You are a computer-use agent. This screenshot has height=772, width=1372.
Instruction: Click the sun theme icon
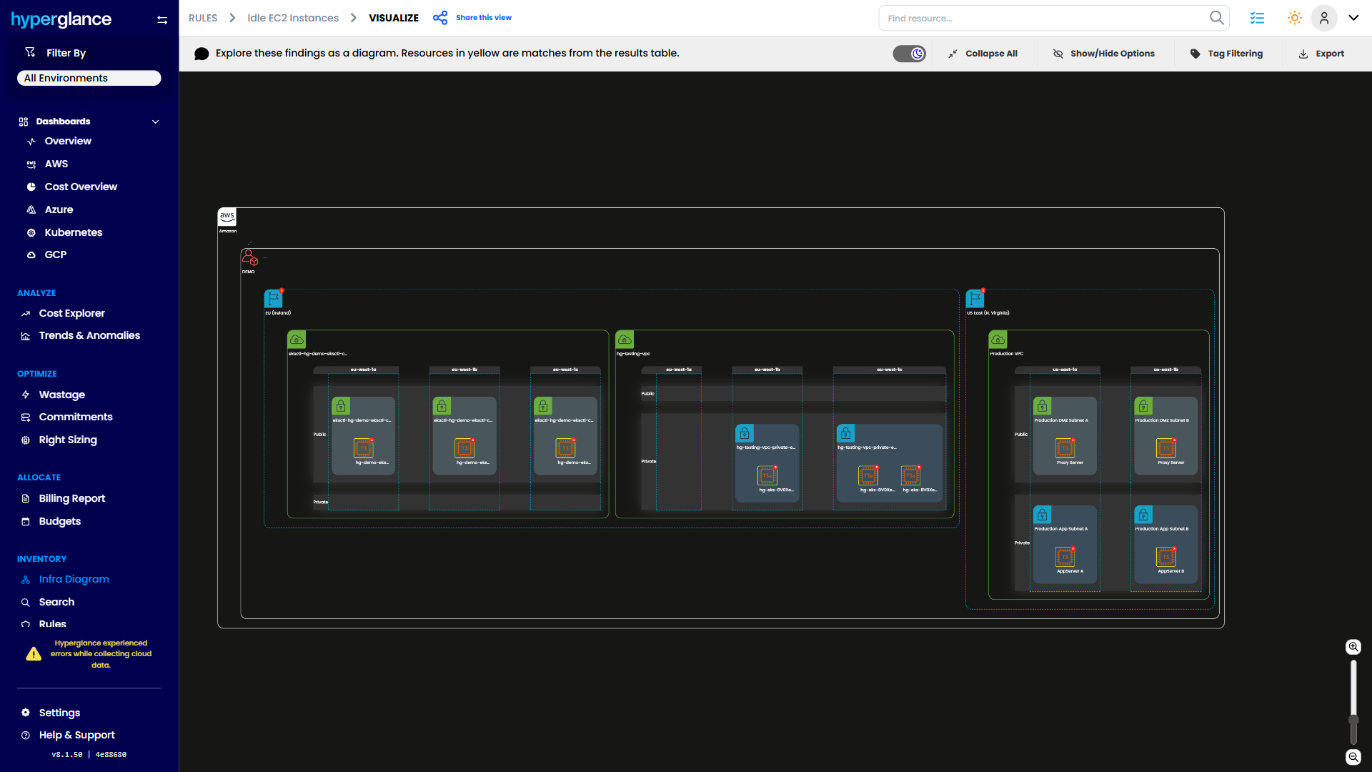[1294, 18]
